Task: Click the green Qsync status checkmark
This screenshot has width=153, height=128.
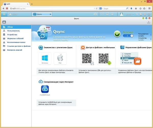Action: 117,34
